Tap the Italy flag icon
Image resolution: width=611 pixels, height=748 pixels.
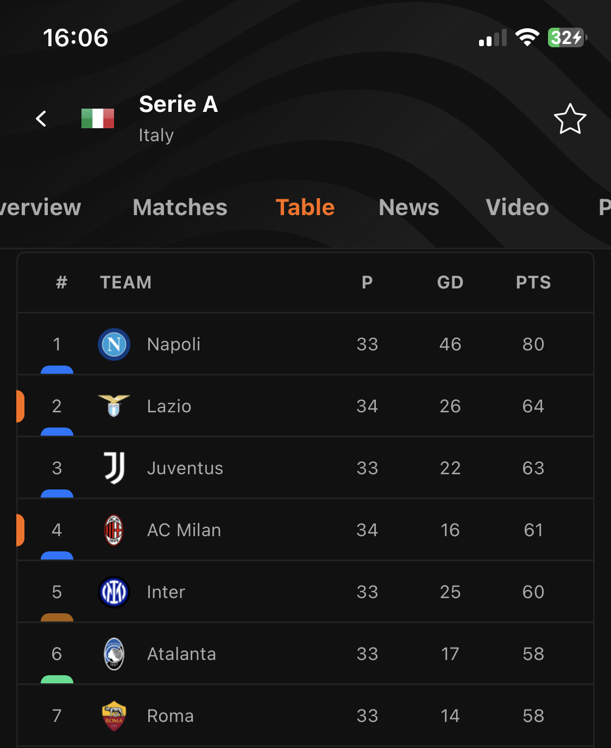(98, 118)
